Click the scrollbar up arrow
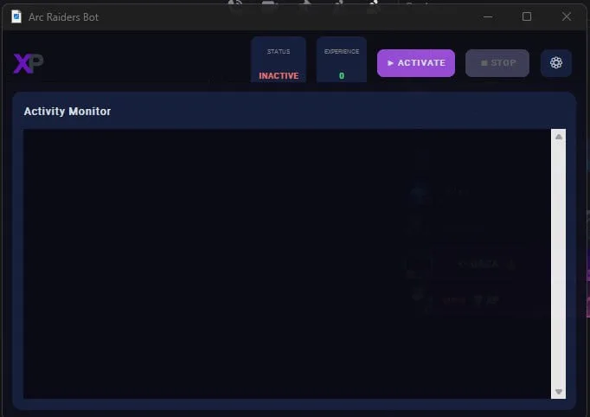This screenshot has height=417, width=590. pos(558,137)
